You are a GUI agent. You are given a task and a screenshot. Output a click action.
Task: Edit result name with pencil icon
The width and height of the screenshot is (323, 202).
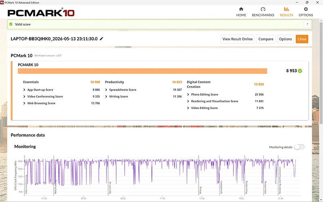(101, 39)
